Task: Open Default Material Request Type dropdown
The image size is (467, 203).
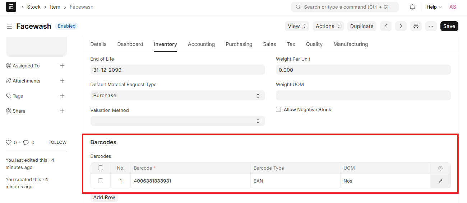Action: pyautogui.click(x=177, y=95)
